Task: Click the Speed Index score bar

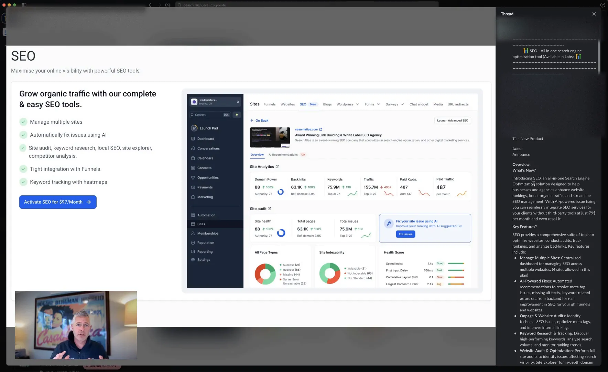Action: tap(457, 263)
